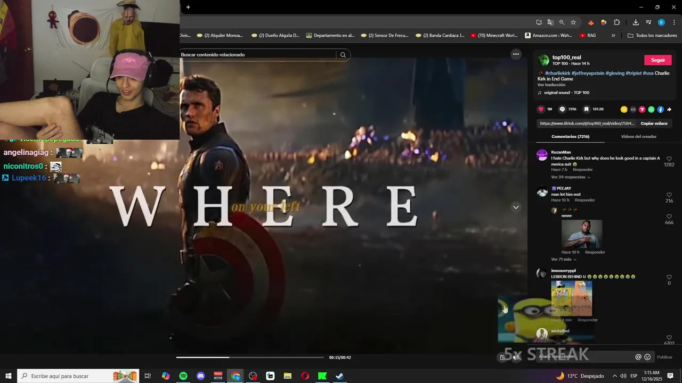Bookmark this page with the star icon
The image size is (682, 383).
[573, 22]
